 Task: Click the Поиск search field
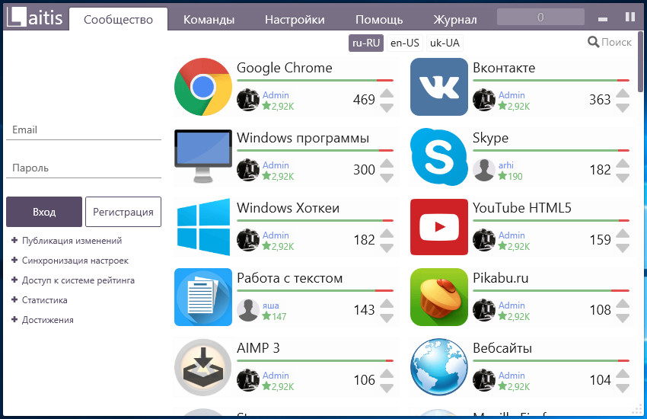click(617, 42)
